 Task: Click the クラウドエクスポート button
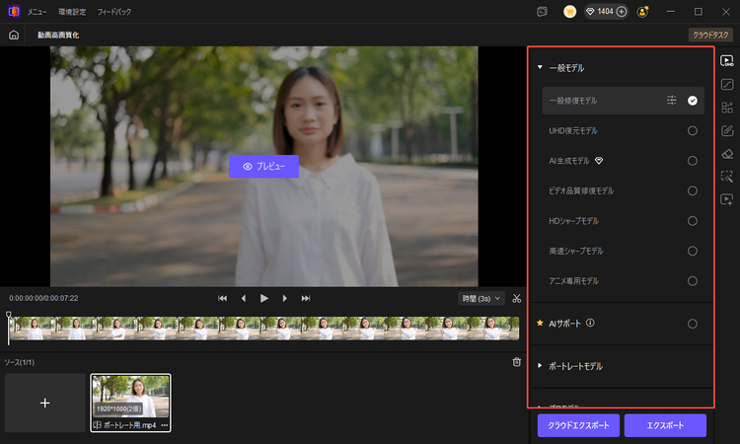coord(578,425)
